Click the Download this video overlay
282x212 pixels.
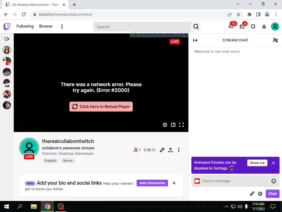pos(155,34)
